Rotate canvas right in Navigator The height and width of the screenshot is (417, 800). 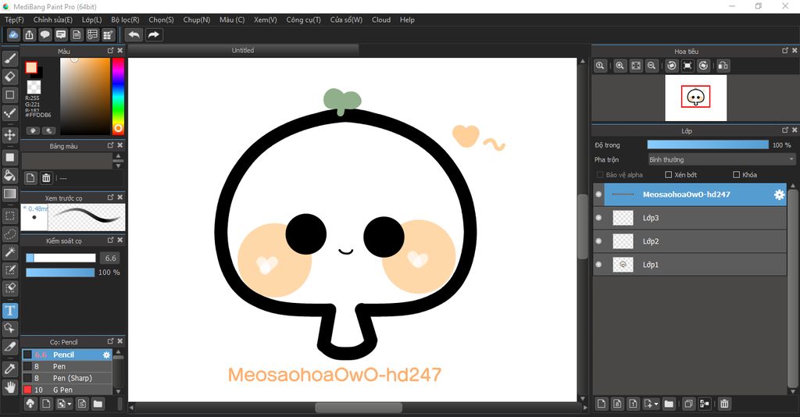[704, 66]
